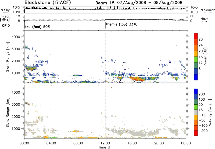Select the 'themis (tau) 3310' CPID label
The image size is (215, 149).
point(122,24)
